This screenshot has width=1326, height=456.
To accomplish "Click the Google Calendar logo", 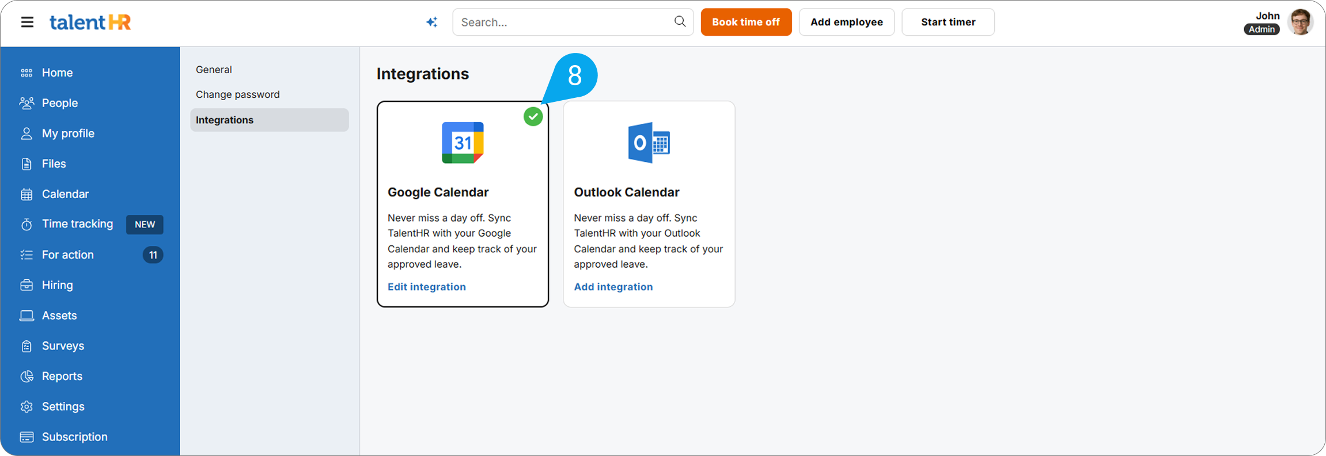I will 463,143.
